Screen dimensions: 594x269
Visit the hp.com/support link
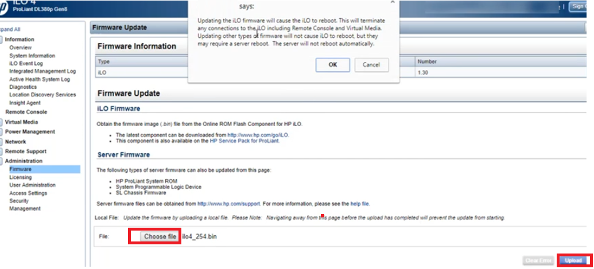coord(228,204)
